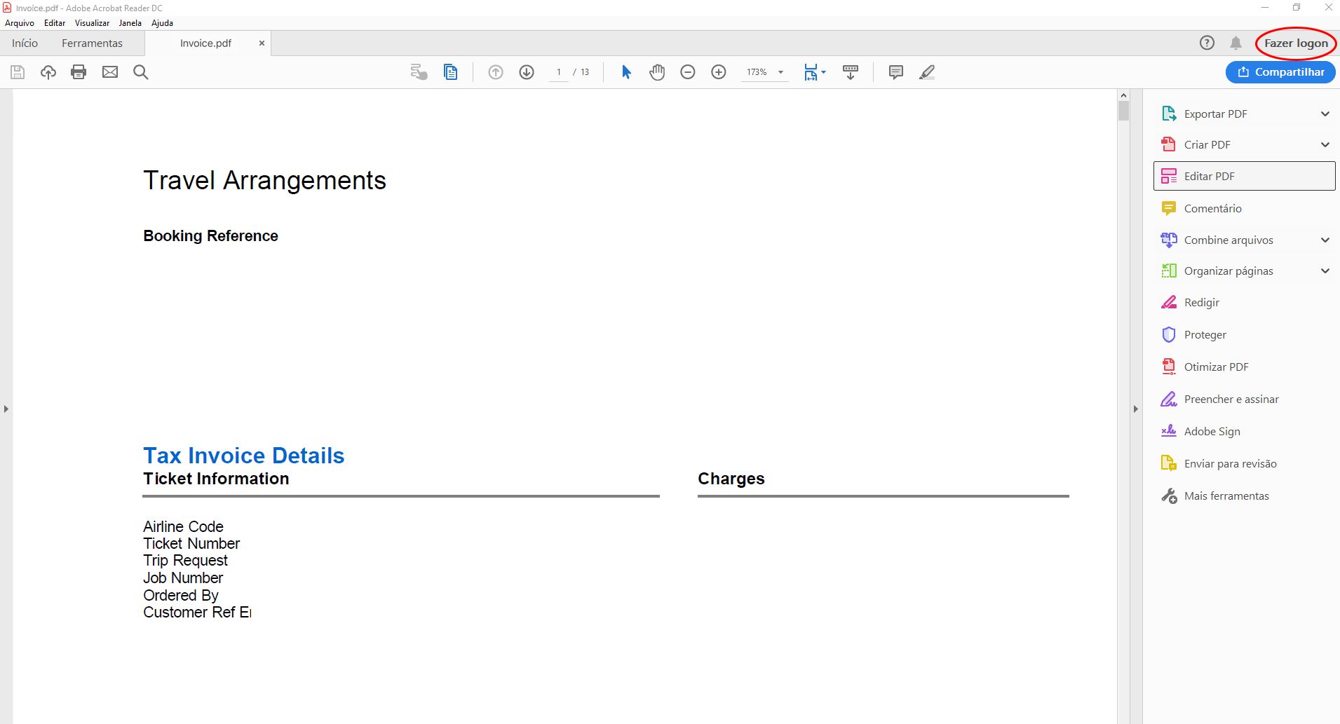This screenshot has width=1340, height=724.
Task: Open the Visualizar menu
Action: point(92,23)
